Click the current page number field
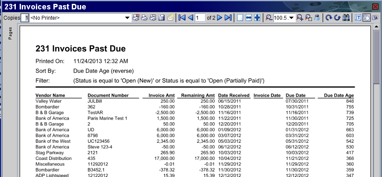 tap(200, 18)
